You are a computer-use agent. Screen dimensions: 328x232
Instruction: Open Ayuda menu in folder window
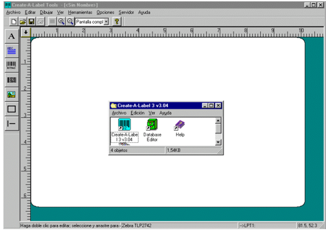(165, 113)
